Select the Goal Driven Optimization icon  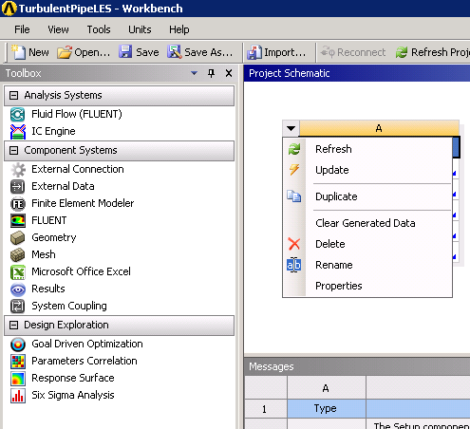[x=18, y=345]
